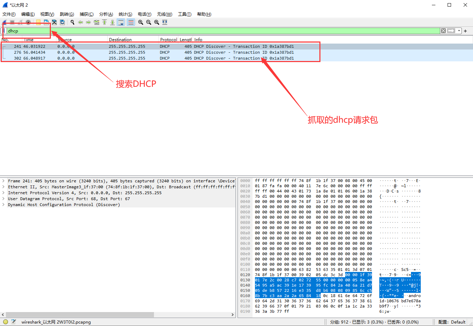Click 配置: Default profile in status bar
This screenshot has width=473, height=326.
click(x=452, y=322)
